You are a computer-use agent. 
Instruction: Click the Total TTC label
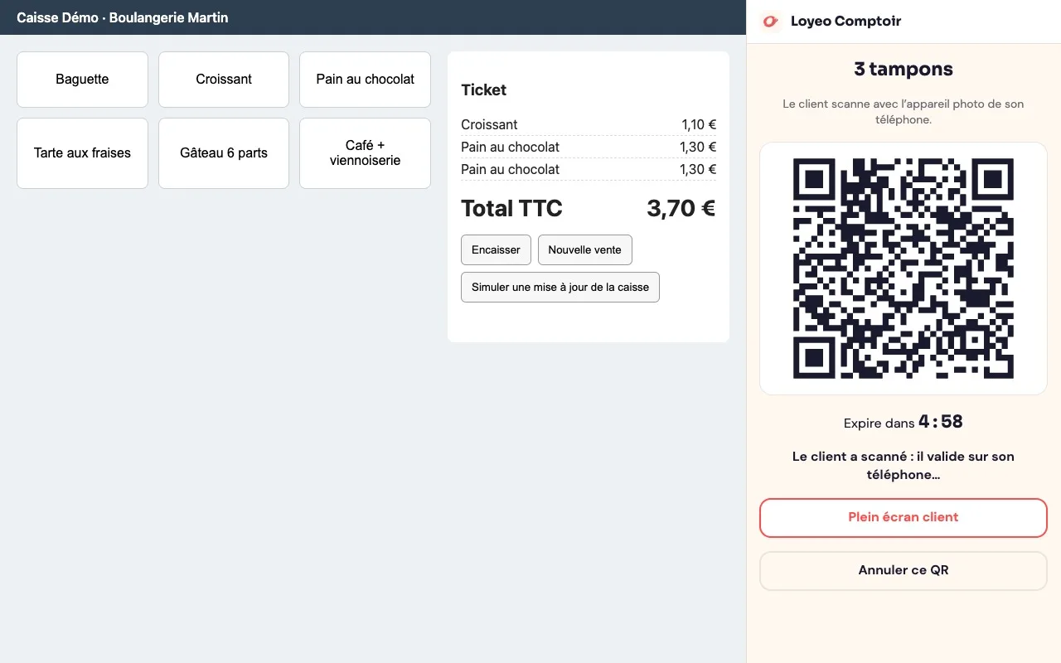pos(511,208)
